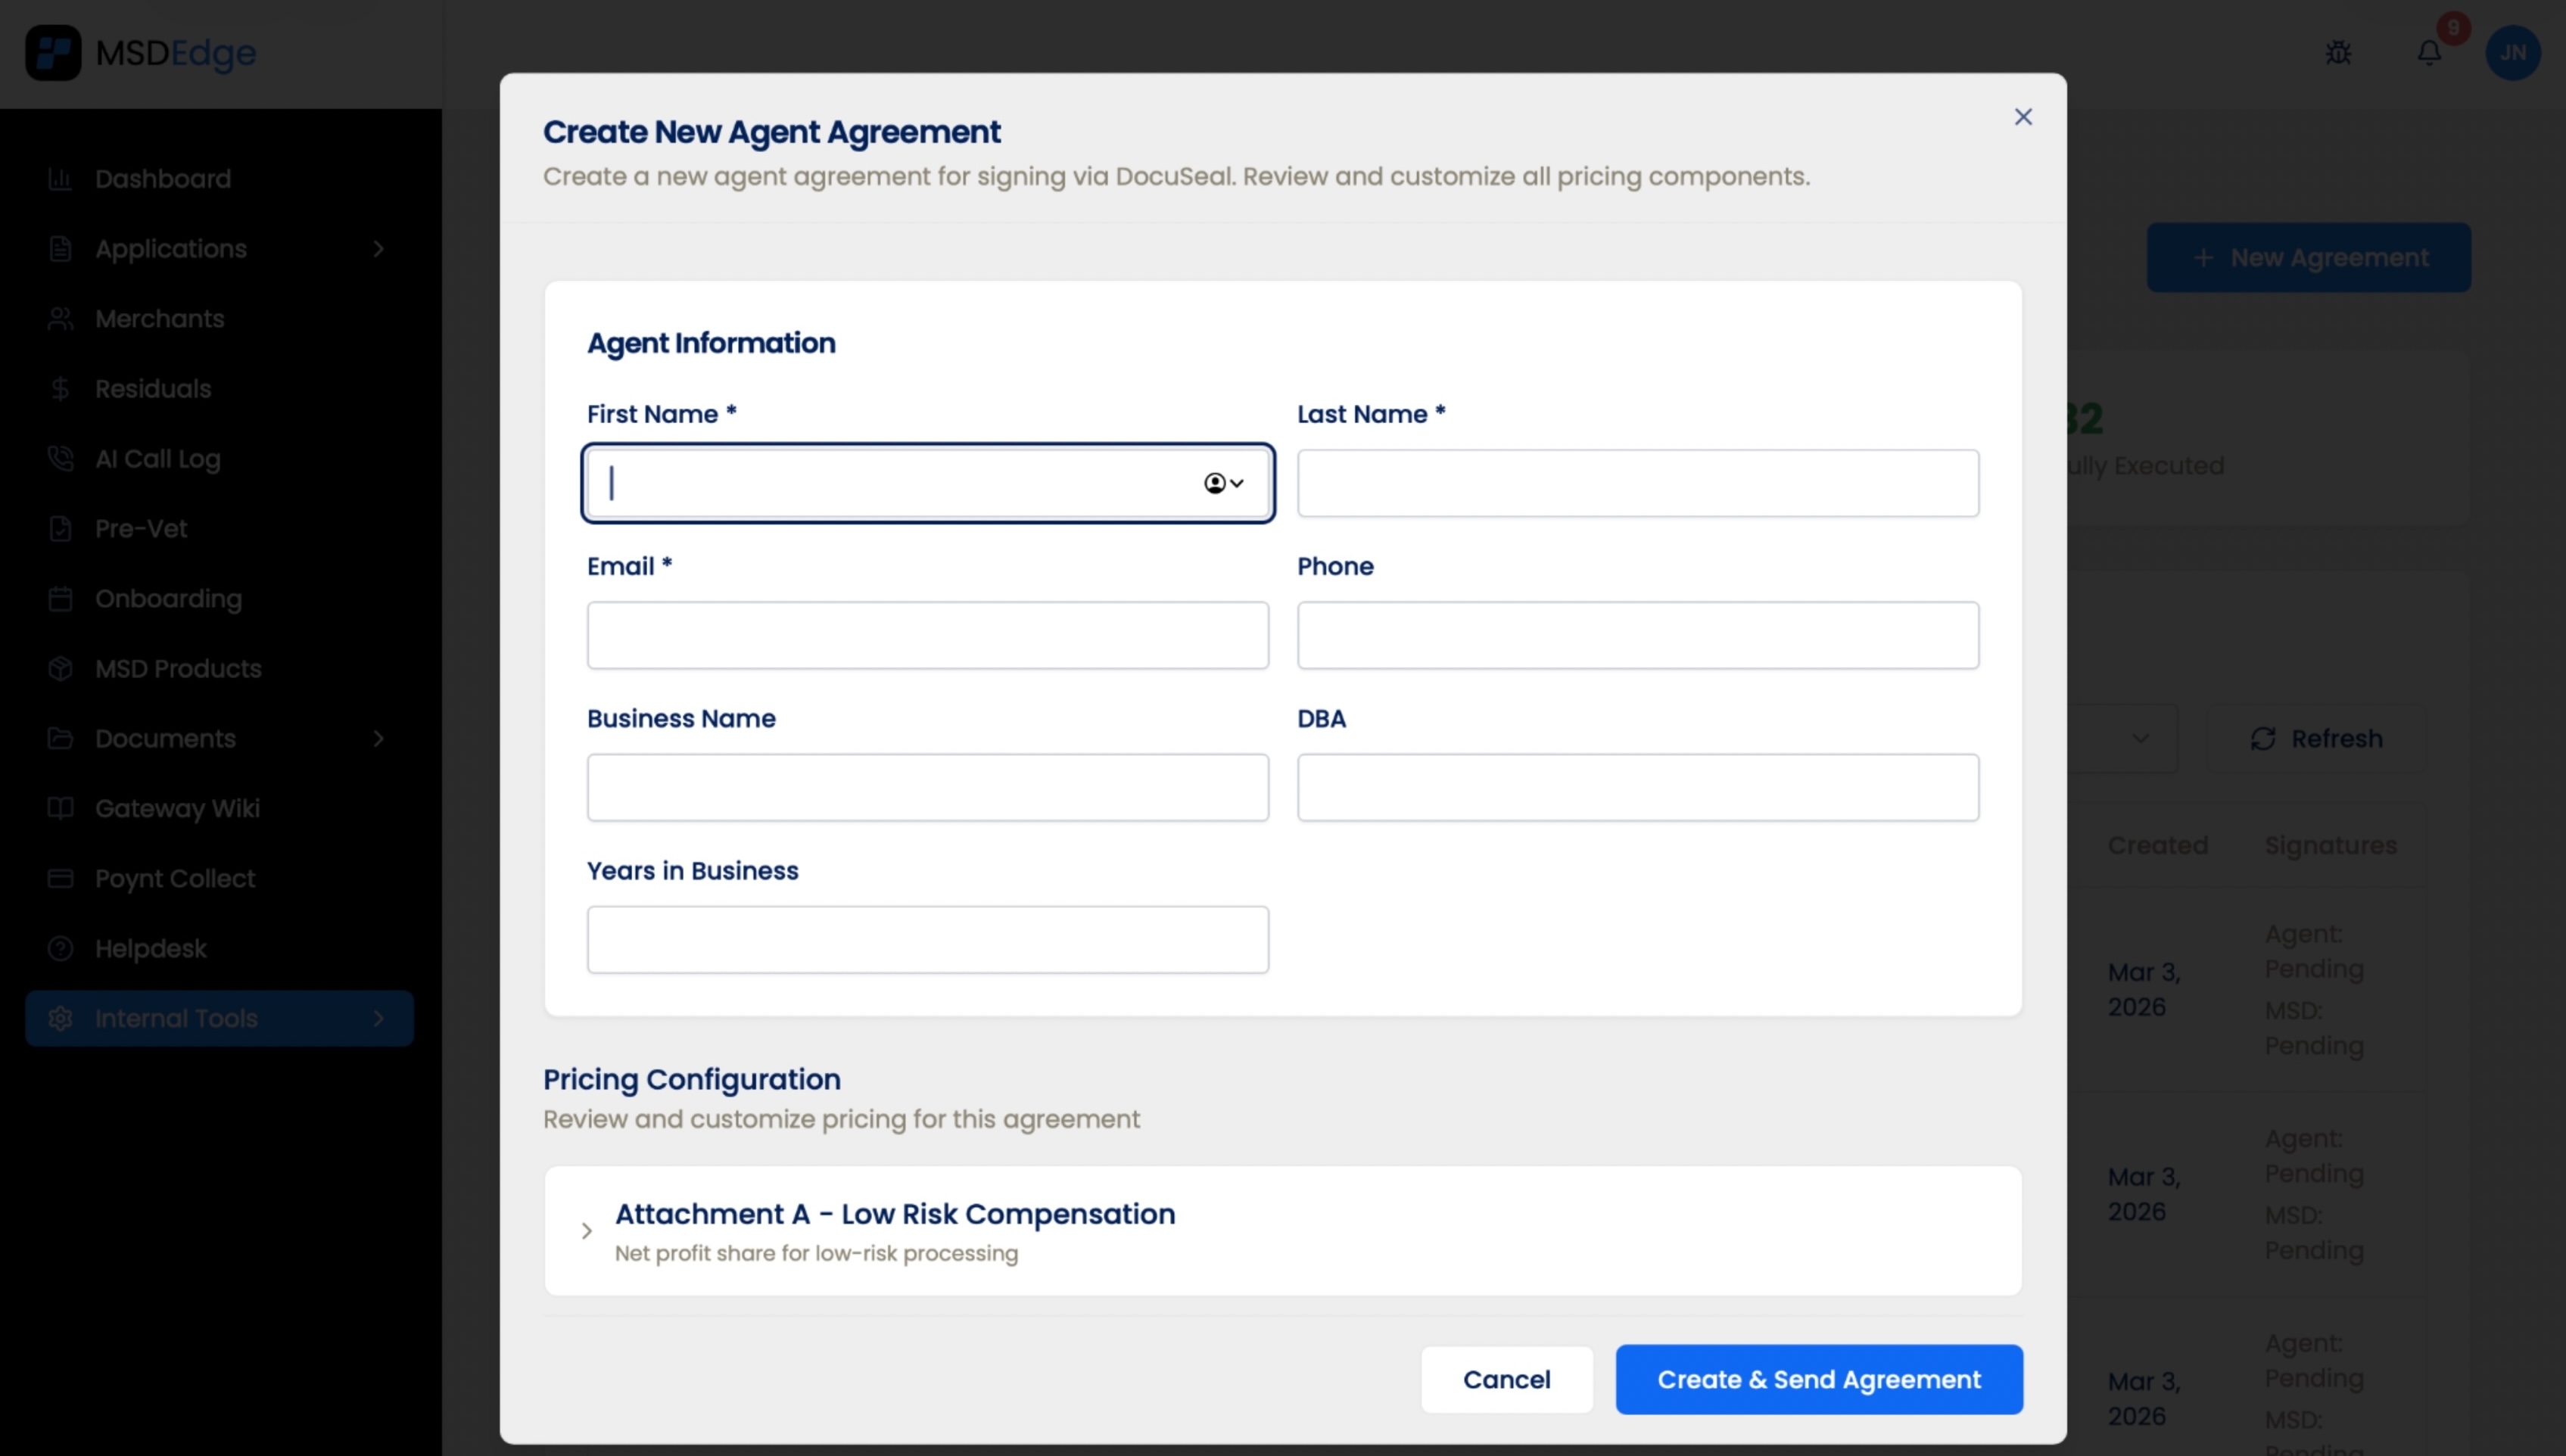Click the plus icon on New Agreement

pyautogui.click(x=2203, y=258)
